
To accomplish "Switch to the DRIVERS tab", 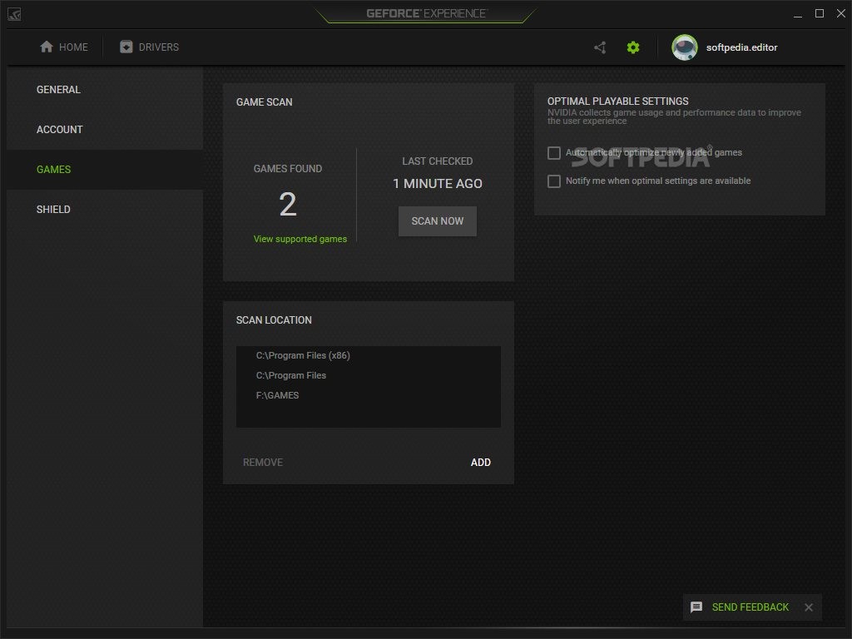I will coord(150,47).
